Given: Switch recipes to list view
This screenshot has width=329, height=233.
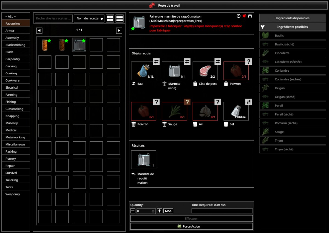Looking at the screenshot, I should coord(119,18).
